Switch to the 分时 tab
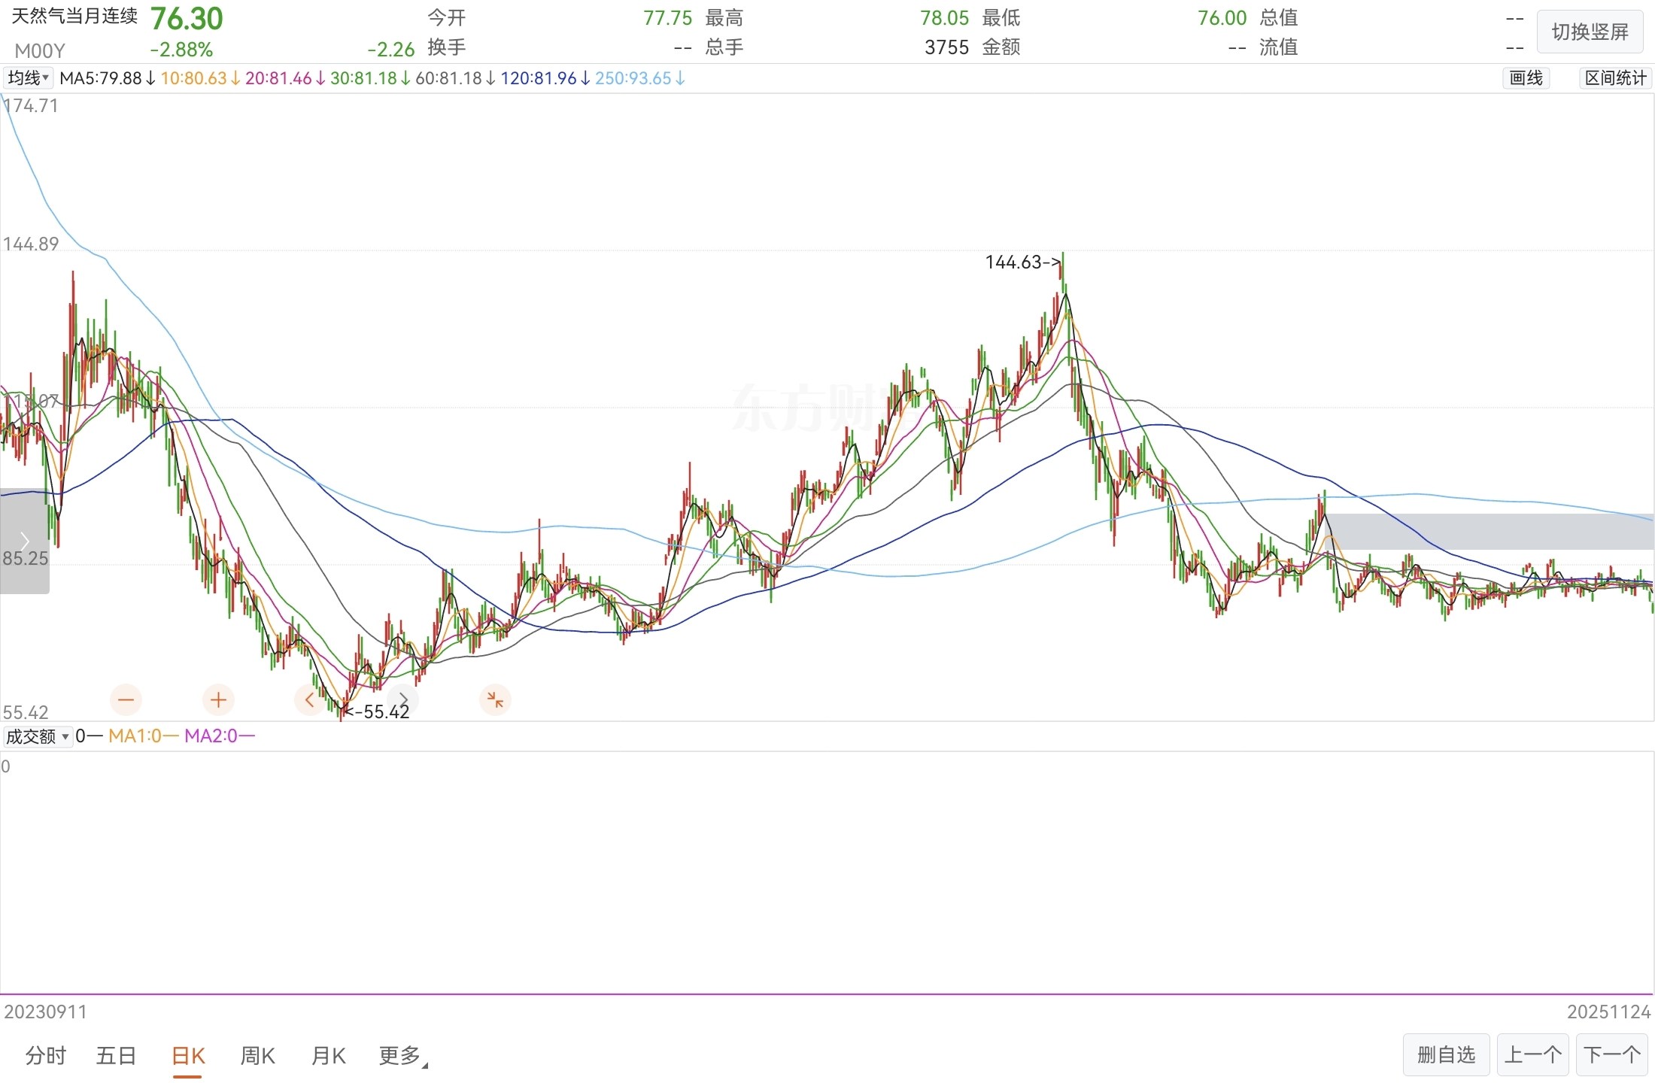The width and height of the screenshot is (1655, 1083). (46, 1056)
